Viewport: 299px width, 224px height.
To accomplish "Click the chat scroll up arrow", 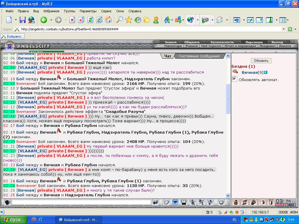I will click(228, 56).
